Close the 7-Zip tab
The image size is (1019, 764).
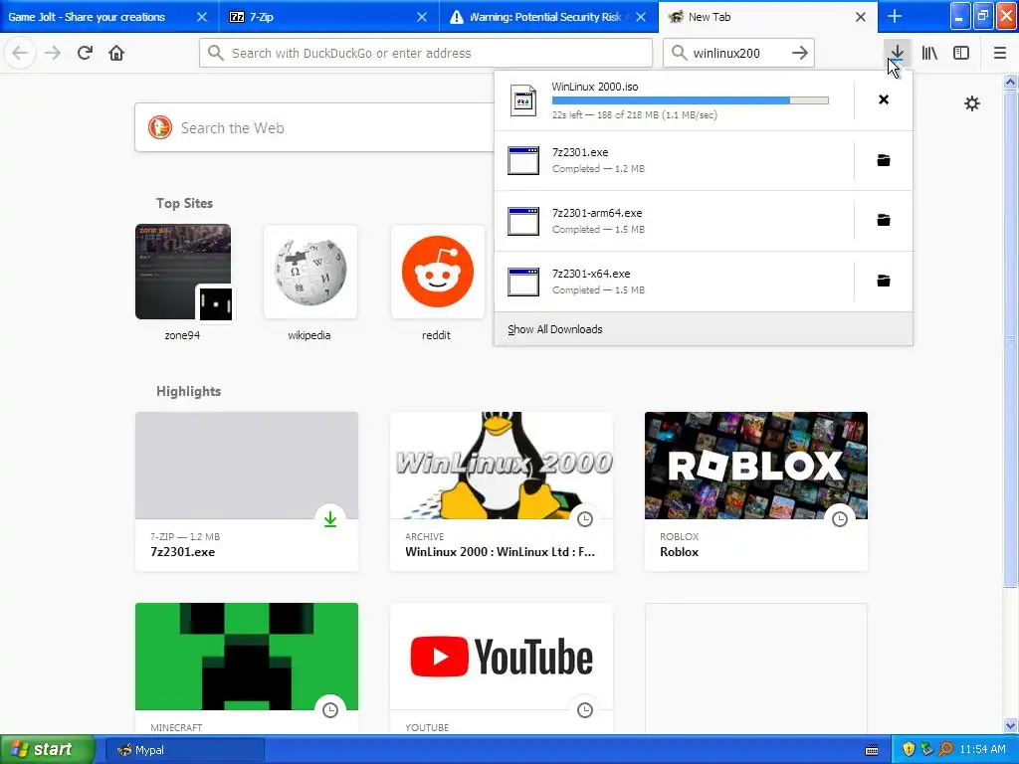click(x=422, y=17)
